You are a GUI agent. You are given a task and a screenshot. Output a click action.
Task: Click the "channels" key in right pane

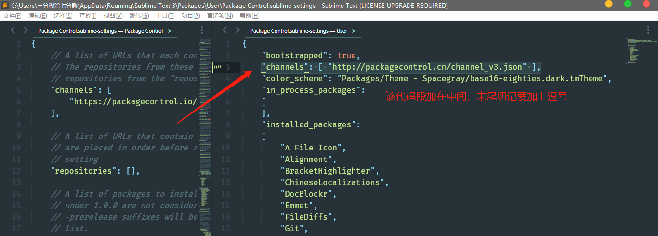click(285, 67)
